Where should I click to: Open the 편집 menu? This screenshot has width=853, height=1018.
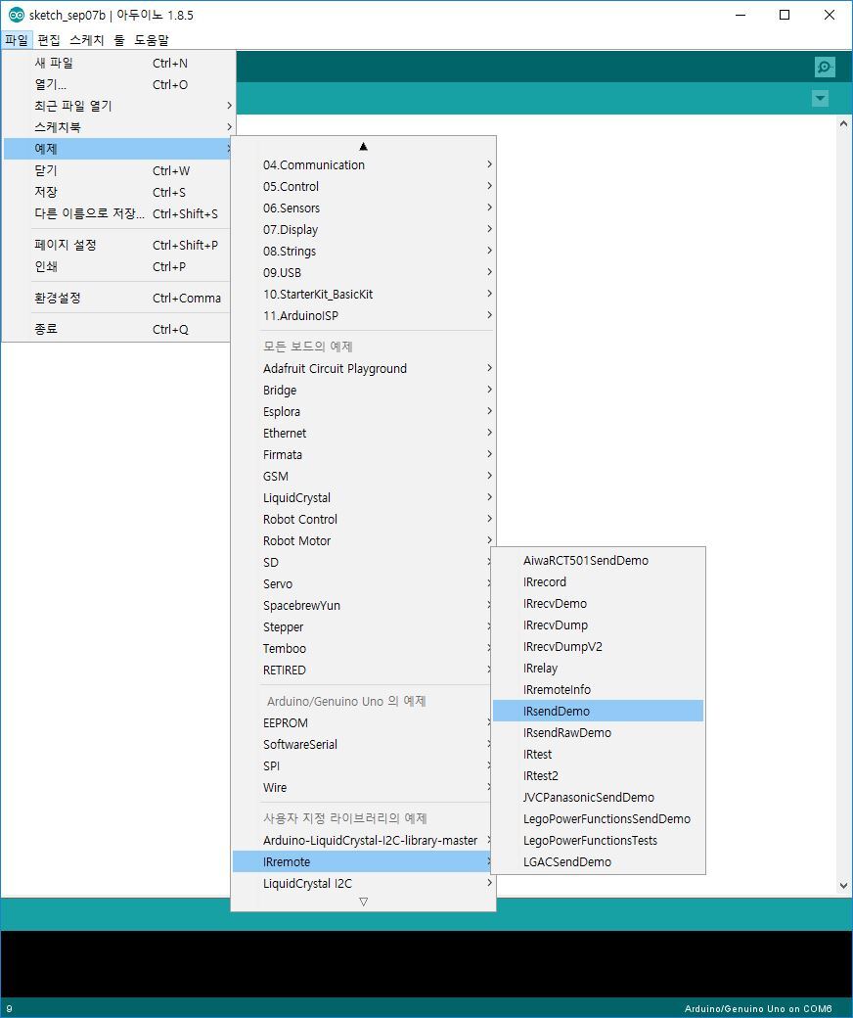[49, 39]
